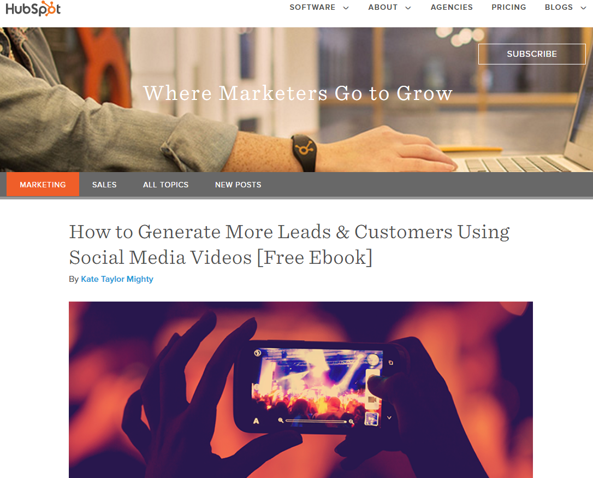Click the HubSpot sprocket on the wristband
593x478 pixels.
305,147
